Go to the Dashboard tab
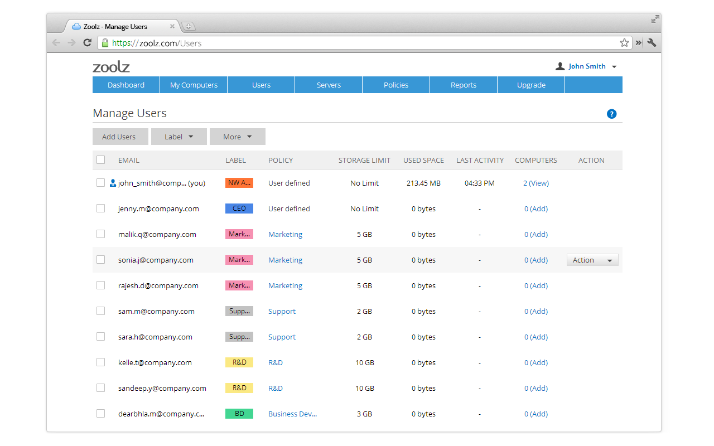714x446 pixels. tap(126, 85)
